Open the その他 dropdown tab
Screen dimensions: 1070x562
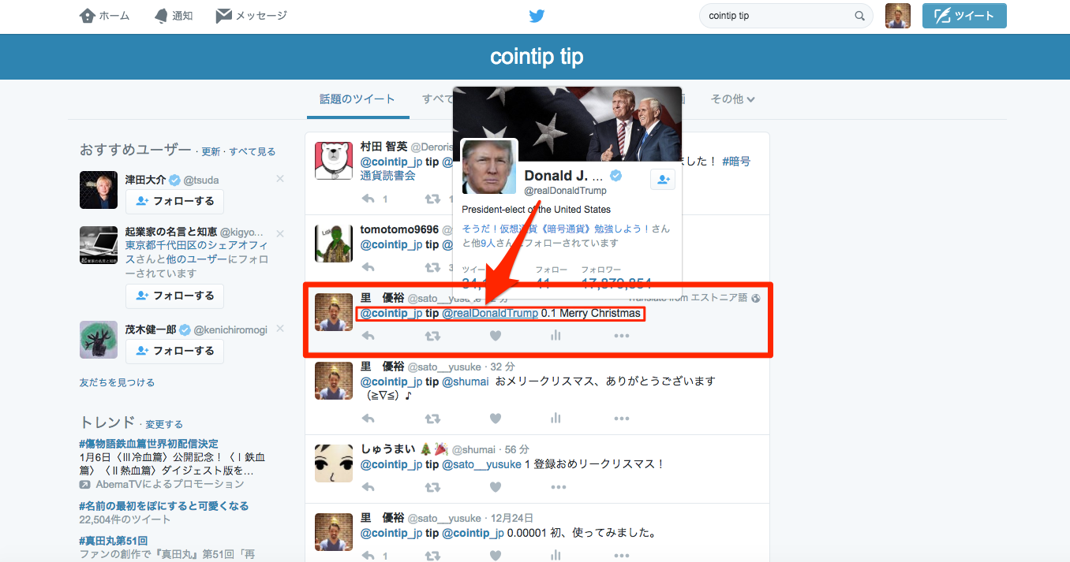coord(732,99)
